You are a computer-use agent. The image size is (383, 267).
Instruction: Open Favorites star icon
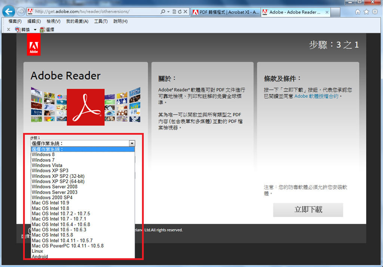click(366, 12)
